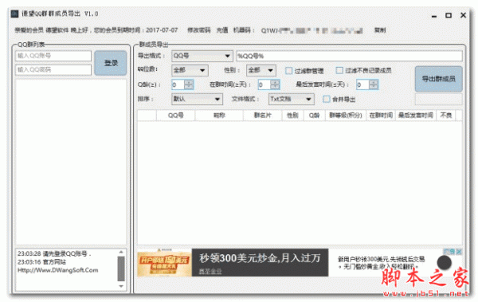Click 充值 link
This screenshot has height=302, width=478.
tap(222, 30)
